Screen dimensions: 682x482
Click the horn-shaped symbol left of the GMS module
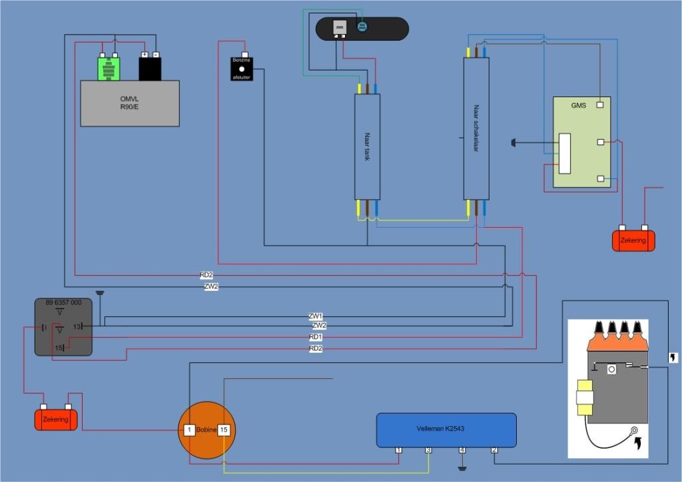tap(513, 142)
